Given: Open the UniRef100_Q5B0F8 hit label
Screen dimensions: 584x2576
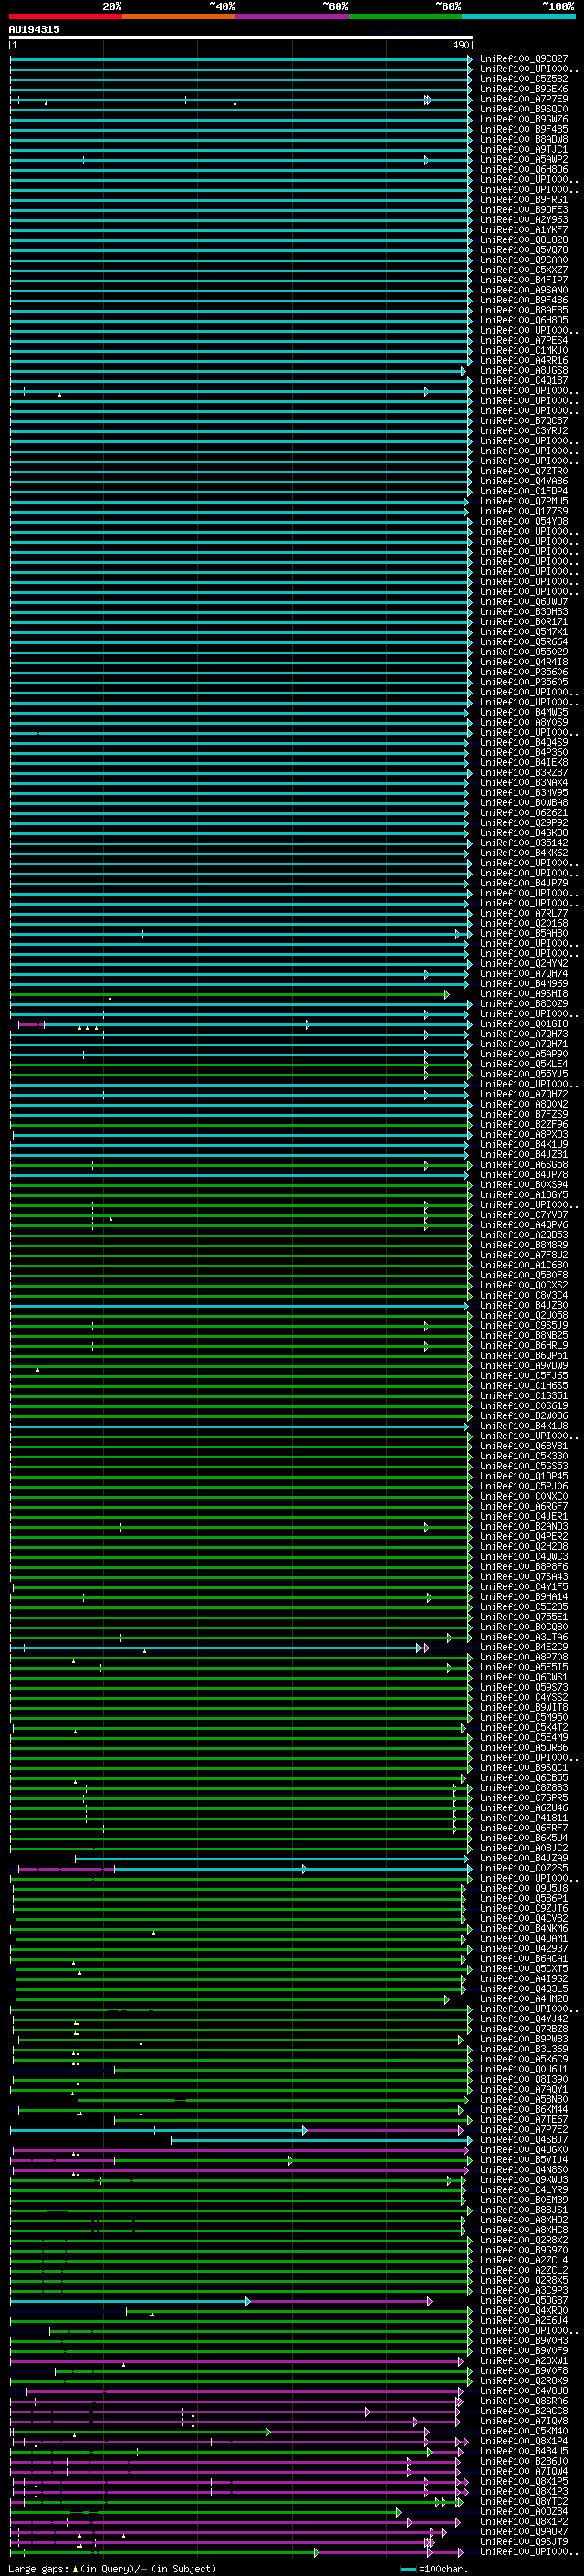Looking at the screenshot, I should pos(524,1276).
